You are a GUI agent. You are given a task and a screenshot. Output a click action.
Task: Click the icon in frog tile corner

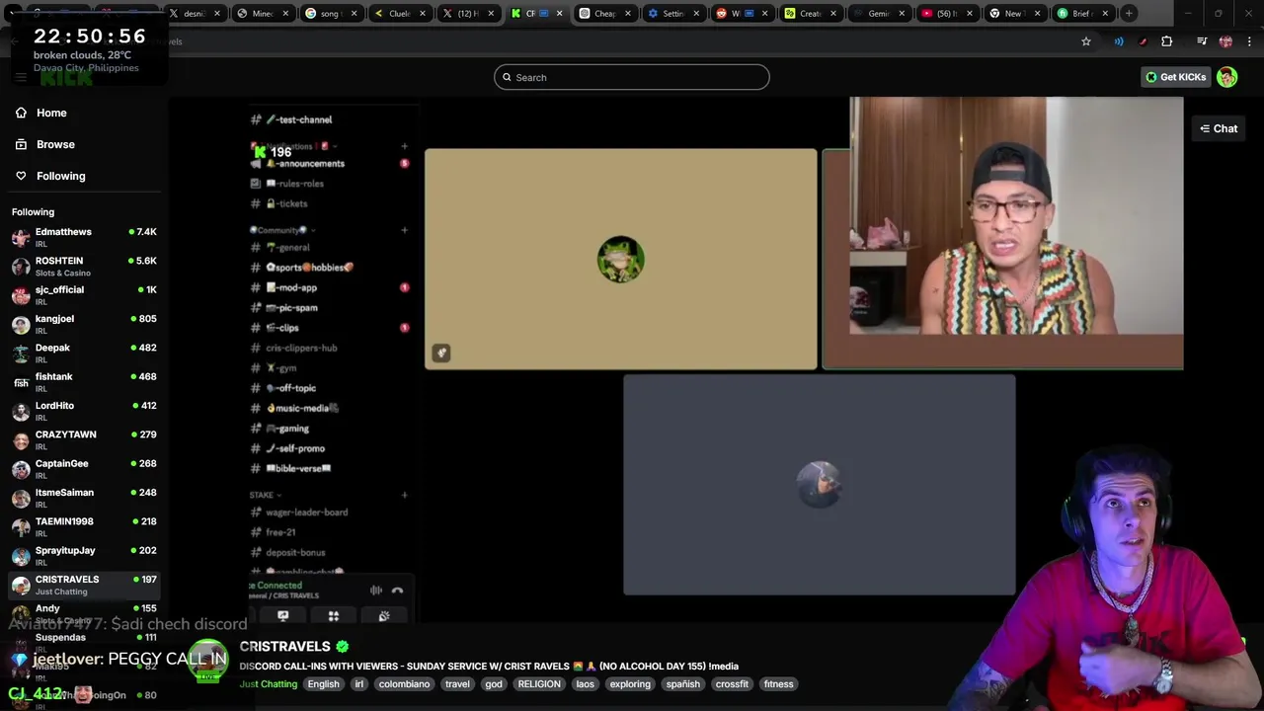click(x=441, y=353)
